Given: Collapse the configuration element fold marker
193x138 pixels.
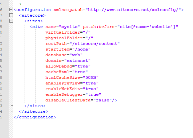Looking at the screenshot, I should point(11,10).
